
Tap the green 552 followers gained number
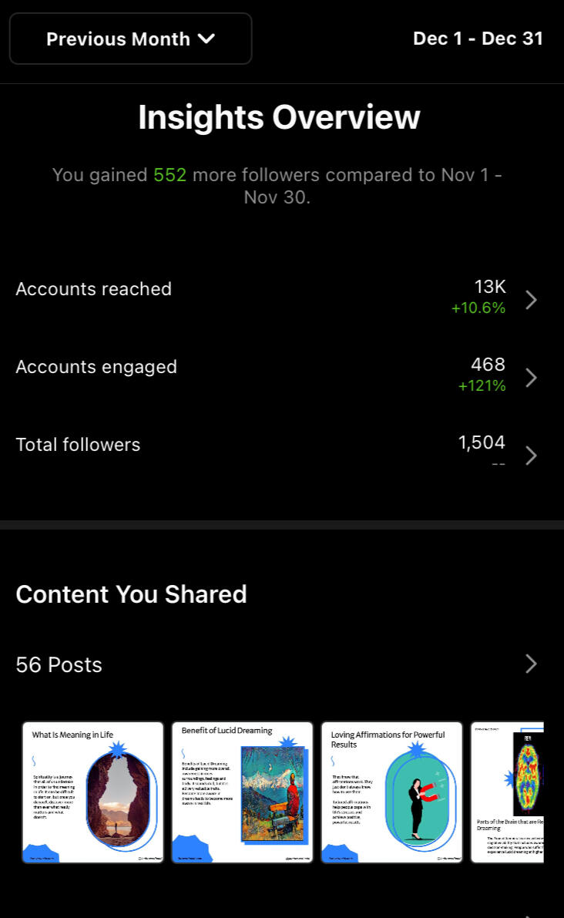click(x=170, y=175)
